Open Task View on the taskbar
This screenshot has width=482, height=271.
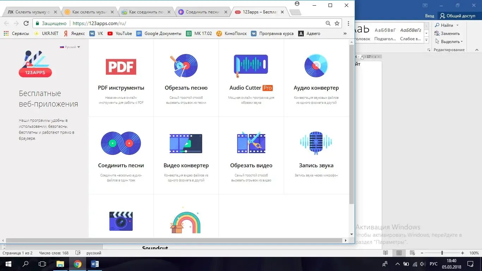click(x=42, y=264)
